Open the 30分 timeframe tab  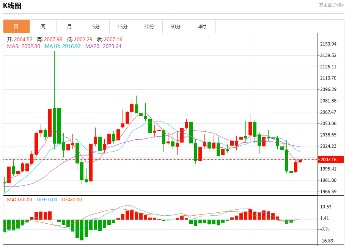coord(149,26)
